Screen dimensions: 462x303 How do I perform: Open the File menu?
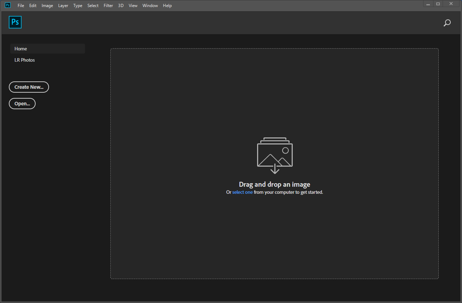click(x=21, y=5)
